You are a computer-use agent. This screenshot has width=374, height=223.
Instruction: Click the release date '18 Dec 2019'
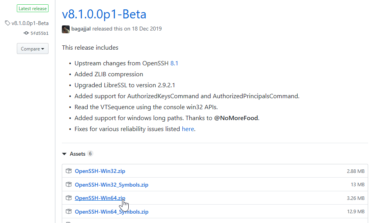pyautogui.click(x=147, y=29)
